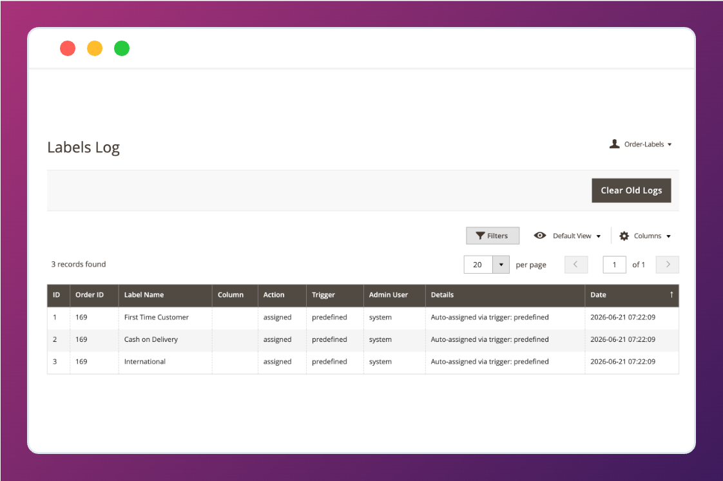This screenshot has width=723, height=481.
Task: Click ID 2 in the Cash on Delivery row
Action: pos(54,339)
